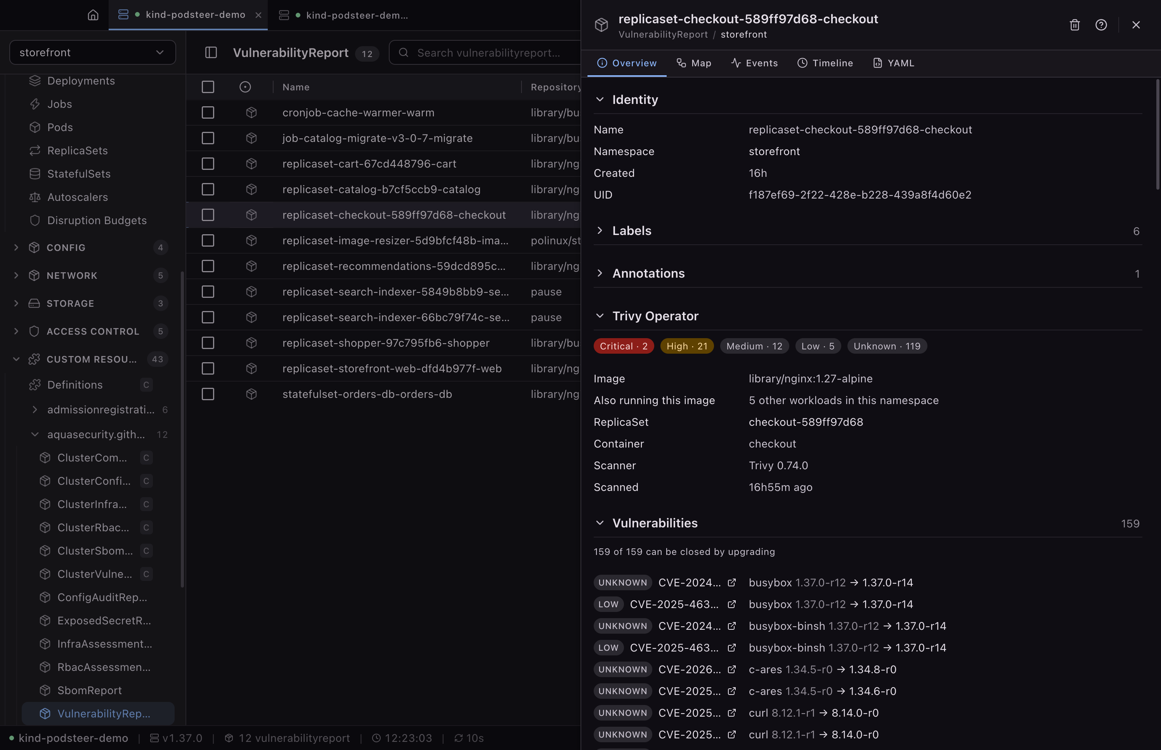
Task: Open SbomReport in the sidebar
Action: (90, 691)
